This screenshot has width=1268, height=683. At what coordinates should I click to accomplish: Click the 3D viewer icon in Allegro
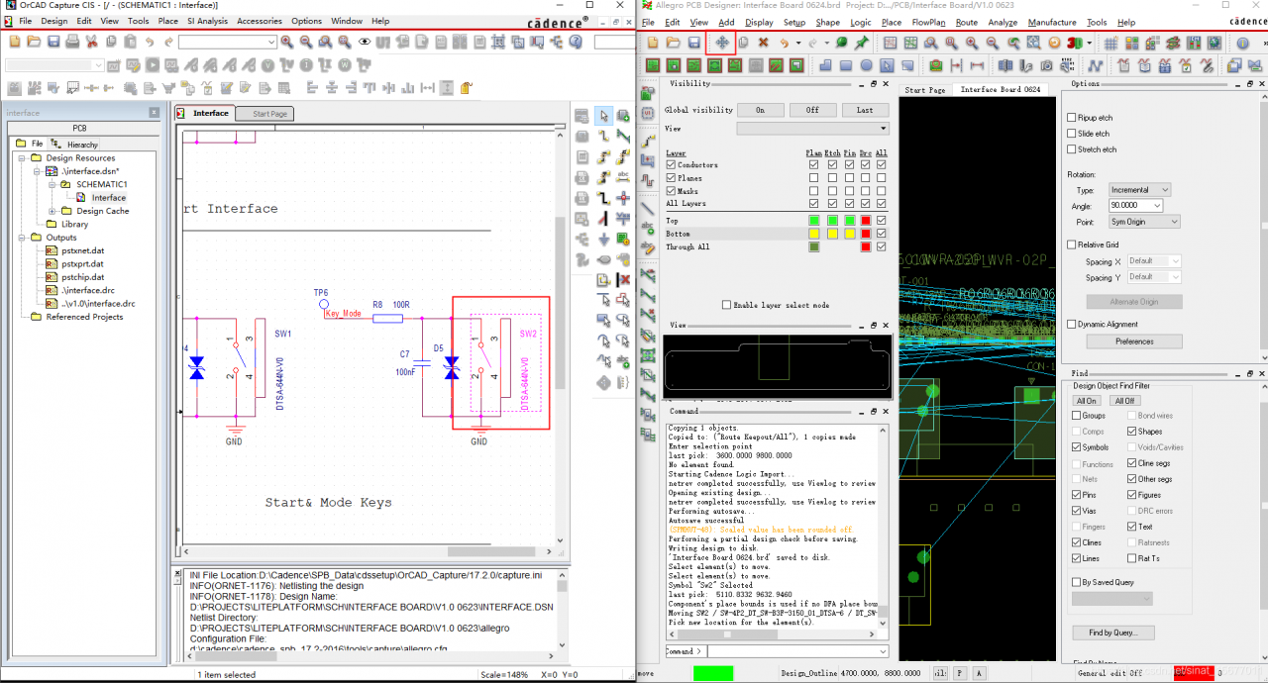[x=1077, y=43]
